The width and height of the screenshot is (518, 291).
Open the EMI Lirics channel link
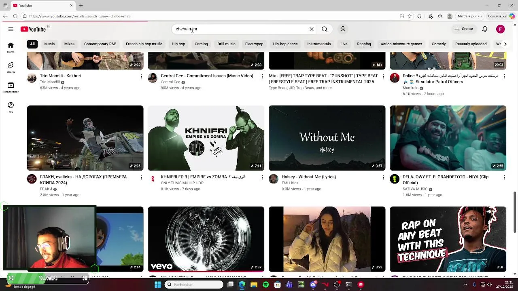290,183
